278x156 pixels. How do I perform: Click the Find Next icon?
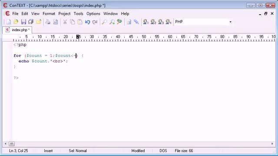coord(112,22)
